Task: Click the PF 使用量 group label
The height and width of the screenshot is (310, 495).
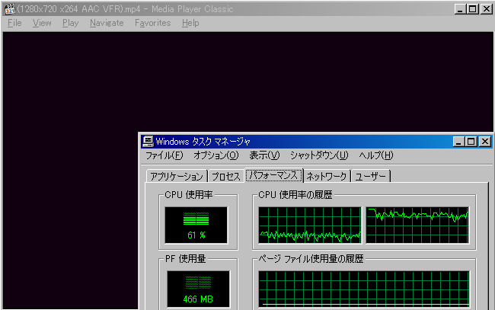Action: click(x=186, y=259)
